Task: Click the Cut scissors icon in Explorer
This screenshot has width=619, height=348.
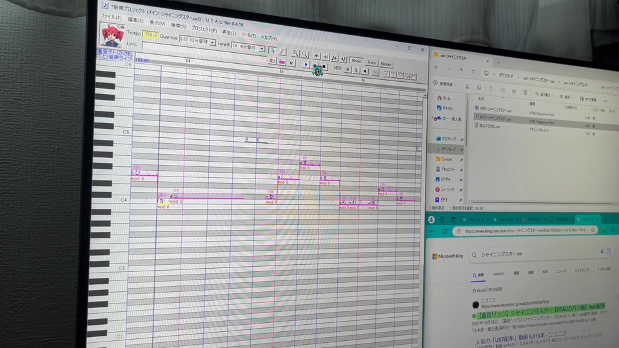Action: pyautogui.click(x=467, y=86)
